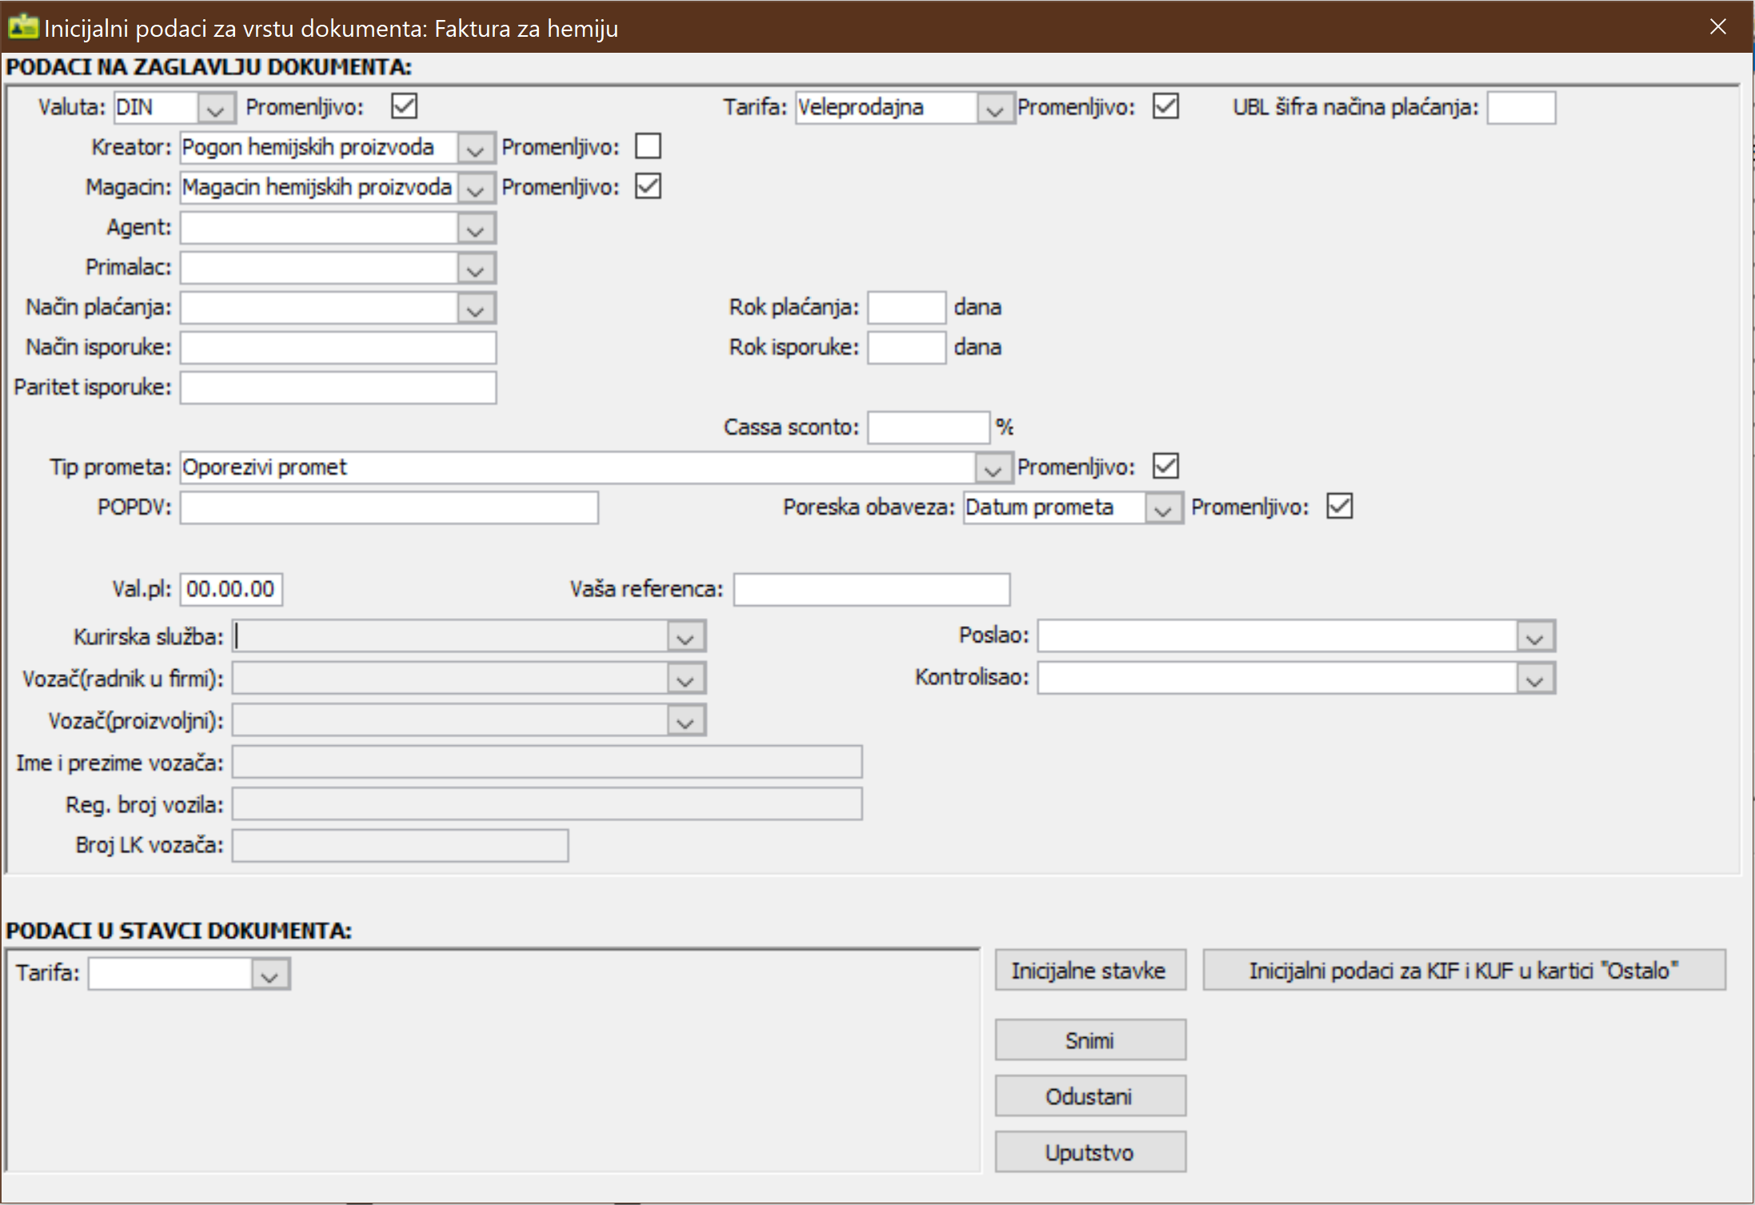Open the Kurirska služba dropdown arrow

(x=685, y=637)
